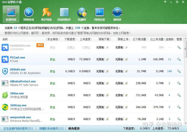Viewport: 187px width, 132px height.
Task: Click 106.3MB uploaded value for PCCast.exe
Action: (158, 59)
